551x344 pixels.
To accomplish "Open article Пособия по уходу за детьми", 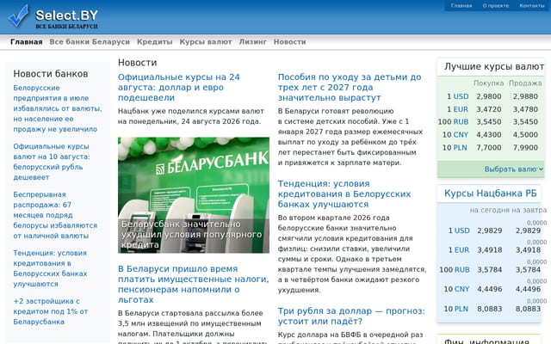I will (350, 88).
